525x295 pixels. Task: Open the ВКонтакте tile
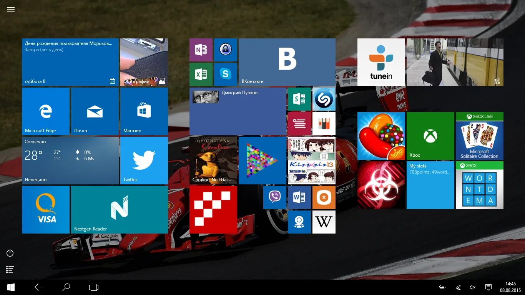[287, 62]
